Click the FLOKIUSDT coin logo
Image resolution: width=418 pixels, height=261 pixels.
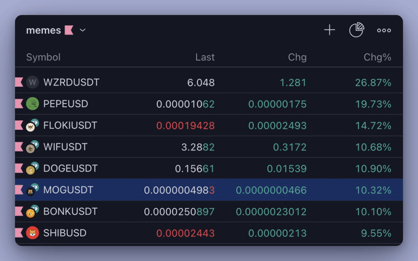point(33,125)
